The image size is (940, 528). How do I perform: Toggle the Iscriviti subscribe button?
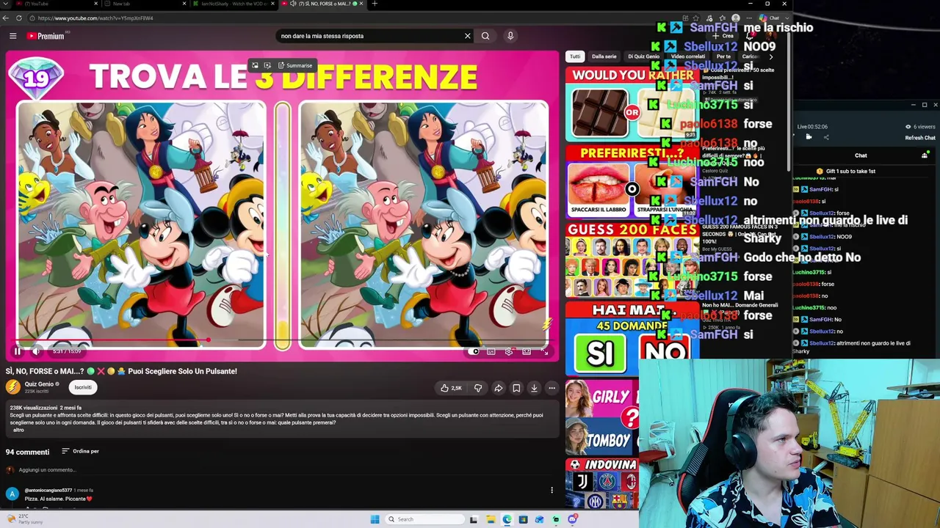point(83,387)
